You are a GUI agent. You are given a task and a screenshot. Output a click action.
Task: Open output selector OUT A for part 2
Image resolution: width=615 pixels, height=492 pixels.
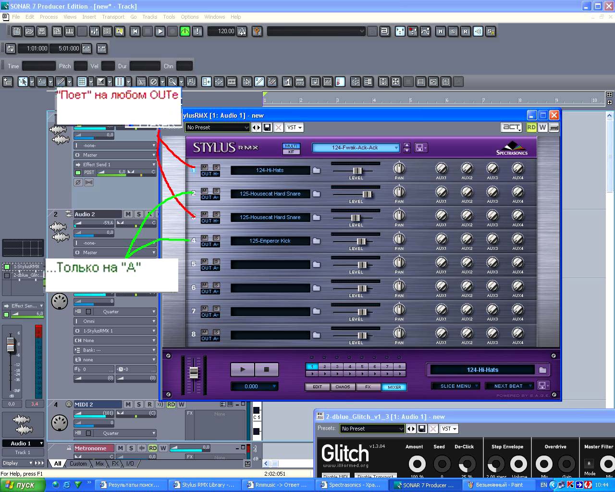tap(210, 197)
